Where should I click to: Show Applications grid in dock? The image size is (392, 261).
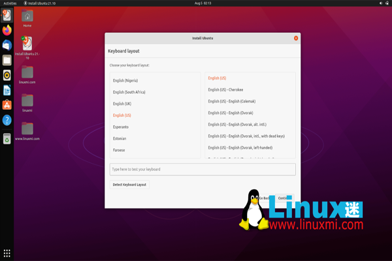tap(7, 253)
